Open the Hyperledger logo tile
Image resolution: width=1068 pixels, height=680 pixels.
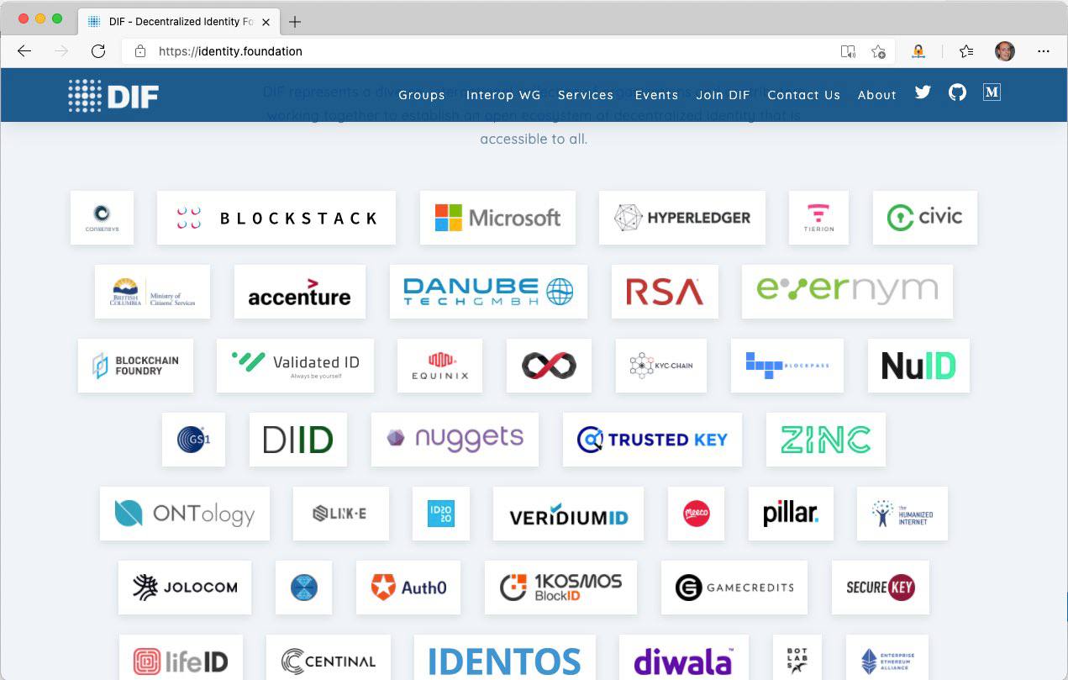tap(682, 218)
